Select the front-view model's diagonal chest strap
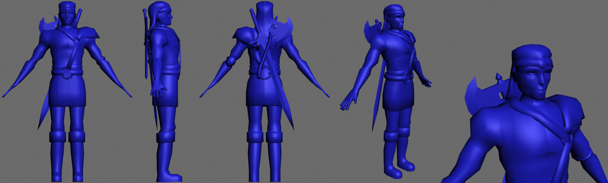The width and height of the screenshot is (608, 183). pyautogui.click(x=72, y=50)
